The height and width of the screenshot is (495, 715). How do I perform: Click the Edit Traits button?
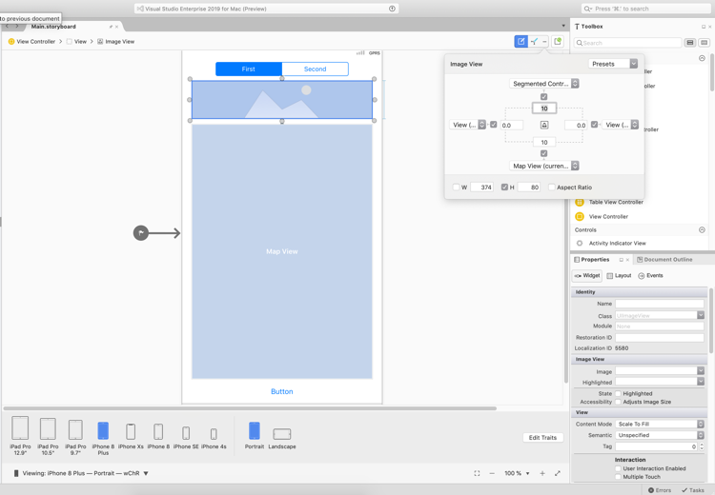click(x=542, y=438)
